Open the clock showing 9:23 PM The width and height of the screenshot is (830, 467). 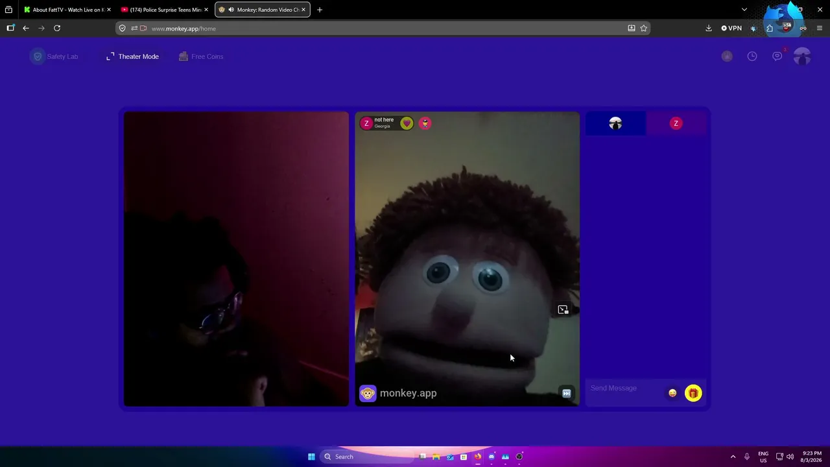click(812, 457)
